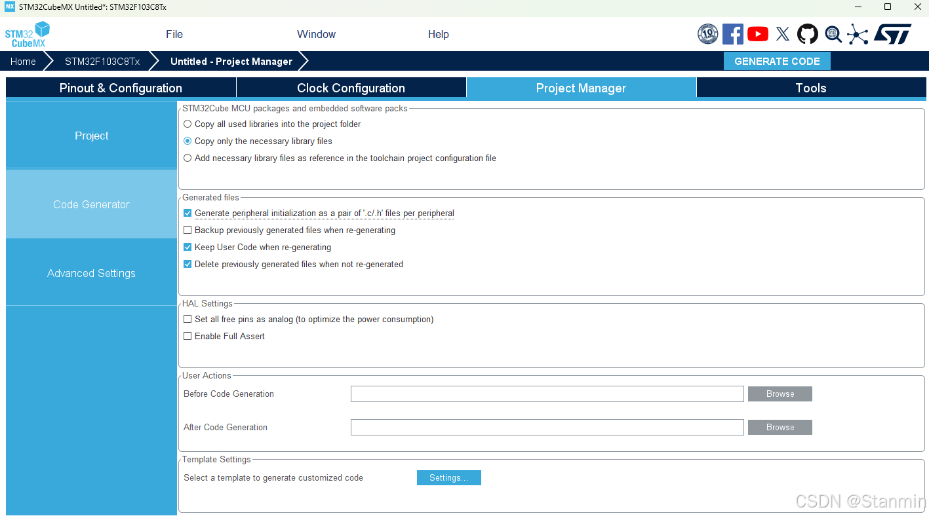Click the ST logo icon
929x518 pixels.
click(x=893, y=34)
